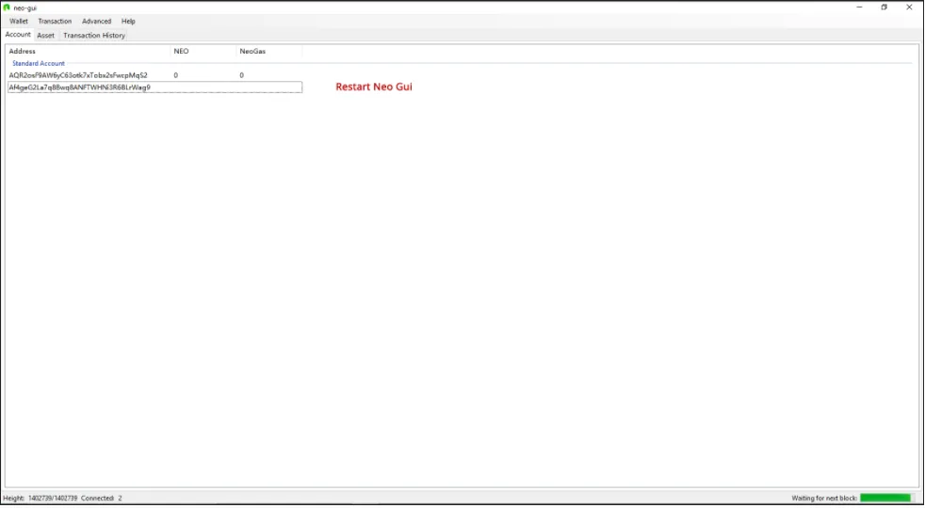Open the Transaction menu

(55, 22)
